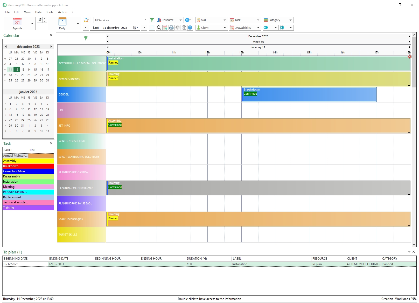The width and height of the screenshot is (419, 303).
Task: Select the 12/12/2023 Installation to-plan row
Action: (209, 264)
